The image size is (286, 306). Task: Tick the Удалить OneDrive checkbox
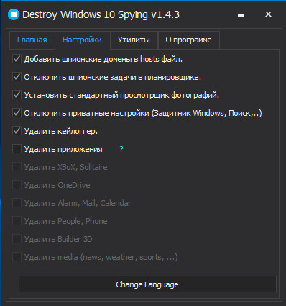coord(17,185)
